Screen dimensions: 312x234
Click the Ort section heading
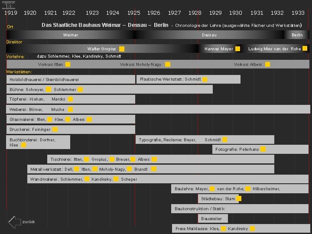pos(10,27)
